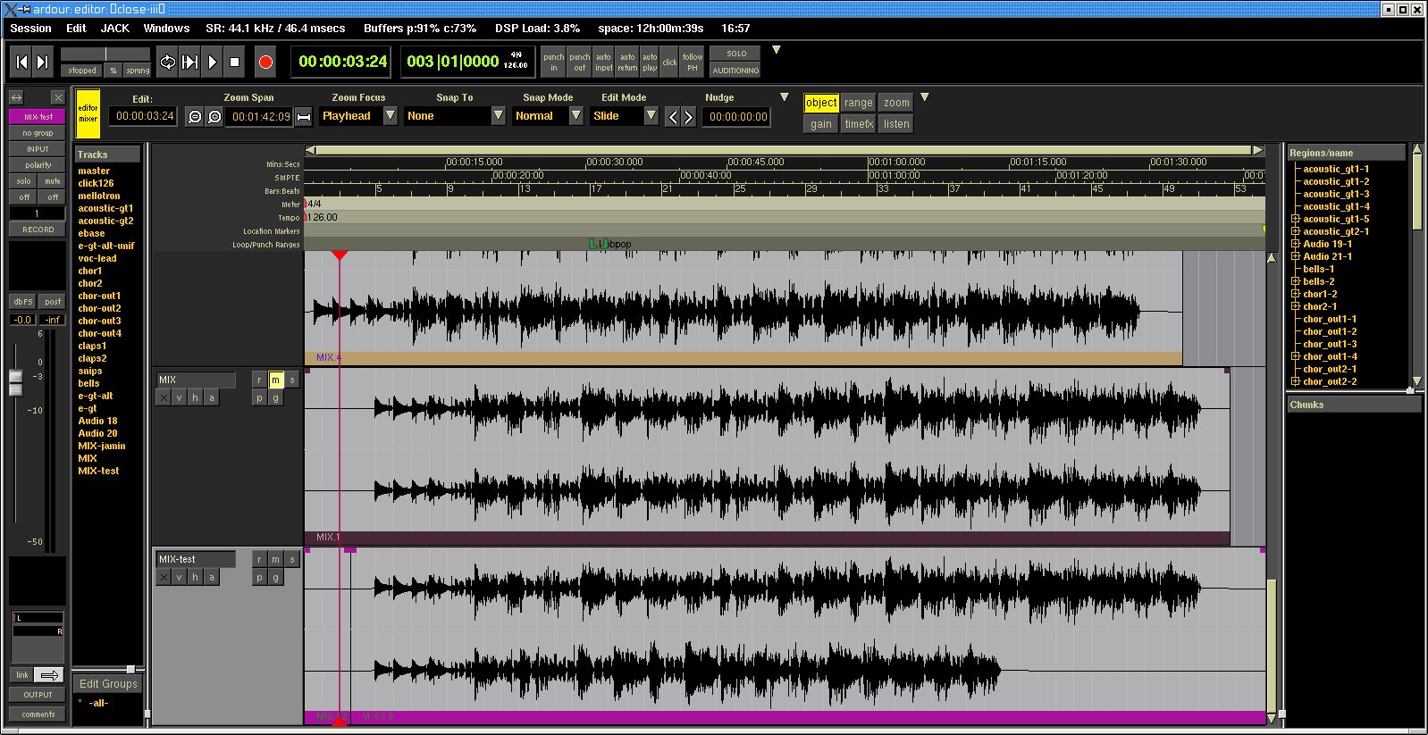
Task: Click zoom to session fit icon
Action: [x=304, y=117]
